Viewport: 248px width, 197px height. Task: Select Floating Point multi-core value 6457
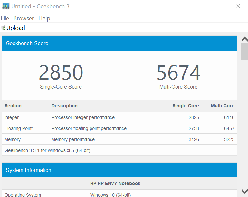coord(229,128)
